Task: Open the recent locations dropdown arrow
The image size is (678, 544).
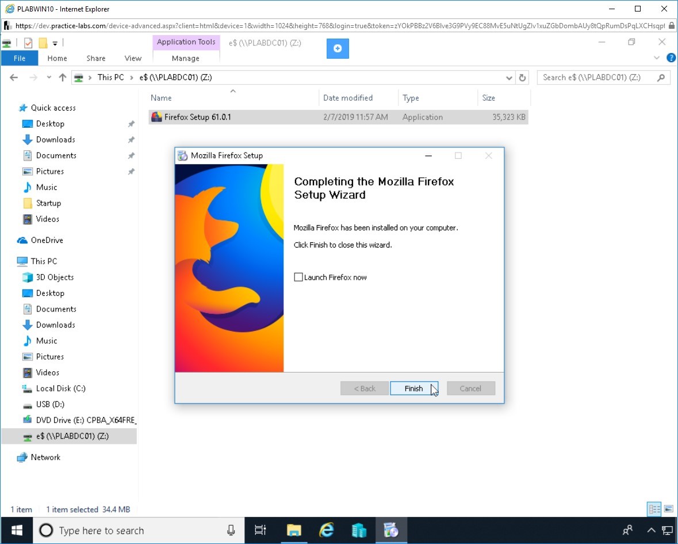Action: click(49, 78)
